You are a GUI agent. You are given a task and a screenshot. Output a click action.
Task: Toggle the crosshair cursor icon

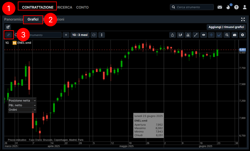(211, 35)
